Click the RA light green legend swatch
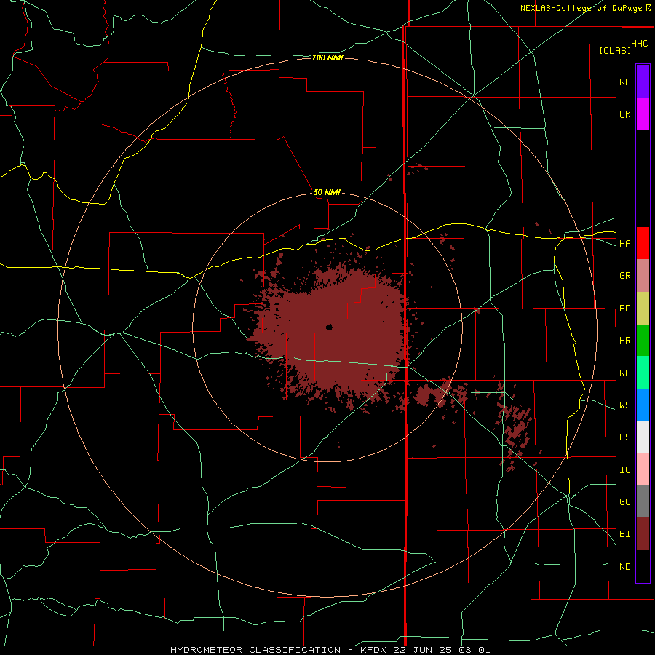Image resolution: width=655 pixels, height=655 pixels. (x=643, y=373)
